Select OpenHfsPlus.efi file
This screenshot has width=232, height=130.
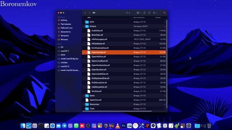[x=124, y=57]
